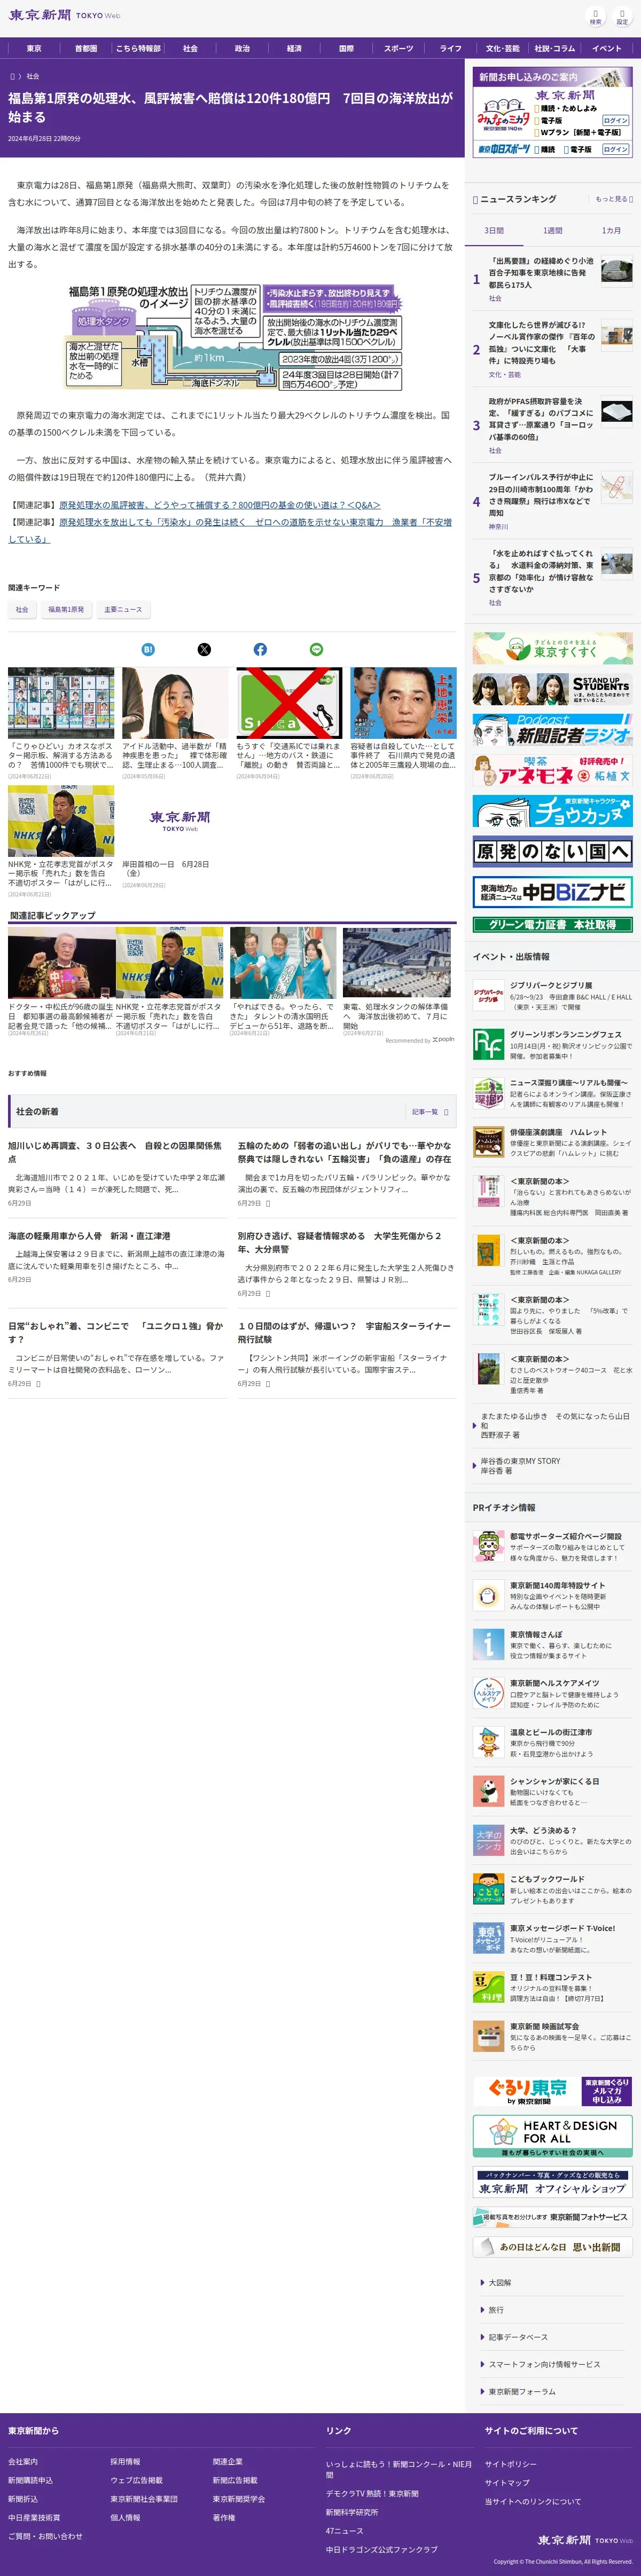Share article on X icon
Viewport: 641px width, 2576px height.
coord(204,649)
